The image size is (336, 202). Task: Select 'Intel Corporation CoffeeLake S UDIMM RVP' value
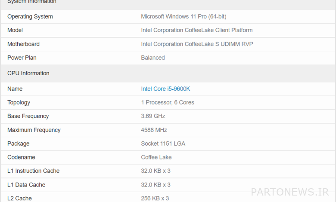(x=197, y=44)
